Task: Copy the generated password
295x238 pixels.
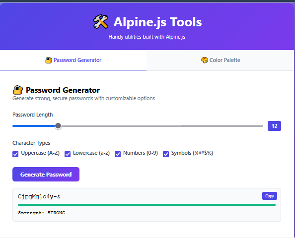Action: [x=269, y=196]
